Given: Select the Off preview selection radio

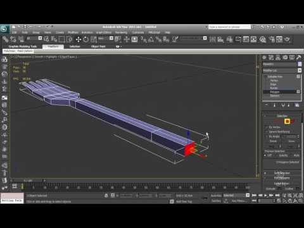Looking at the screenshot, I should (x=265, y=155).
